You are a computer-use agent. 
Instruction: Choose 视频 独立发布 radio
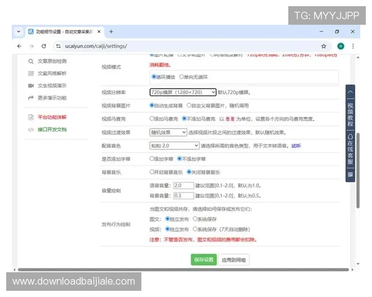167,229
